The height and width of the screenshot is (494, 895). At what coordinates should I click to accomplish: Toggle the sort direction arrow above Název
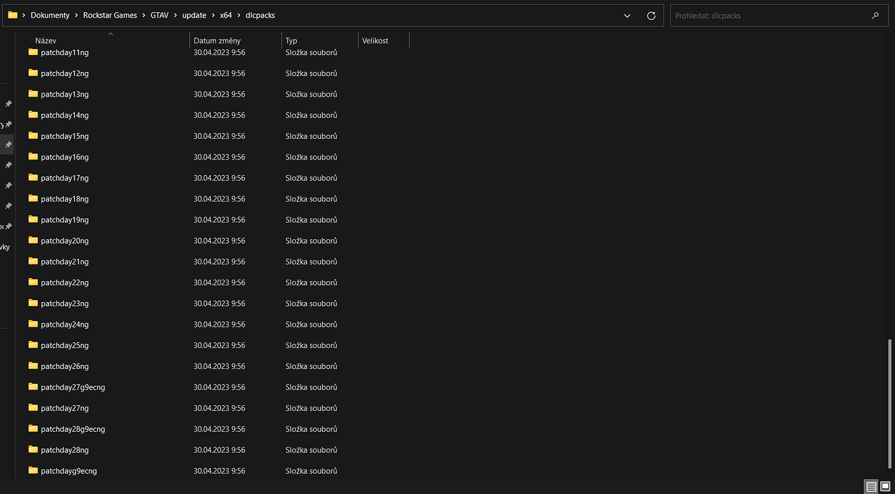tap(110, 34)
